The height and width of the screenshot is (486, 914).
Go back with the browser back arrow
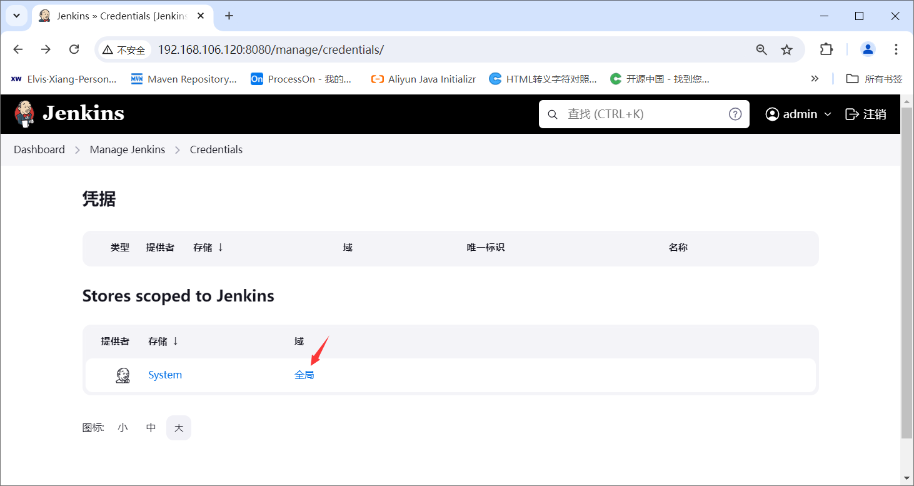click(x=18, y=49)
